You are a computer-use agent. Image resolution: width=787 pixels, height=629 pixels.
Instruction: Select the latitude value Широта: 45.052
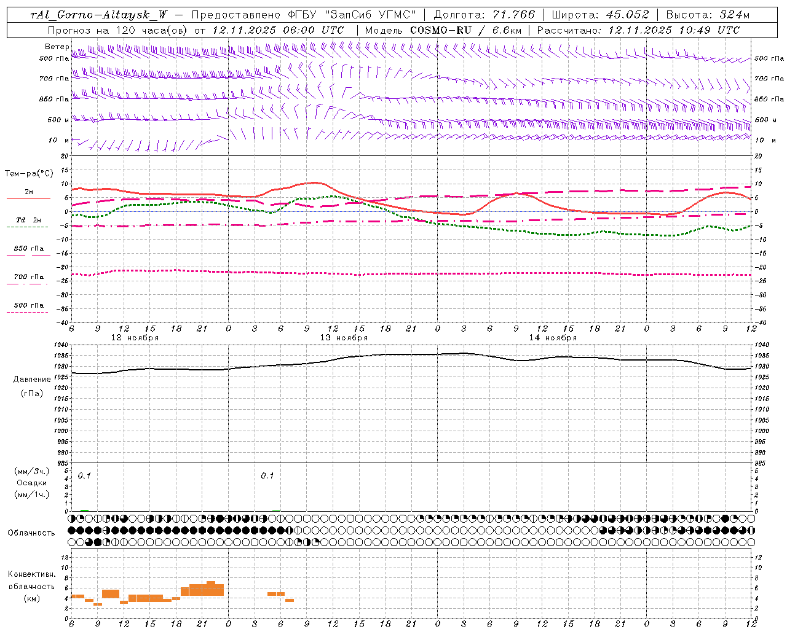(x=600, y=15)
